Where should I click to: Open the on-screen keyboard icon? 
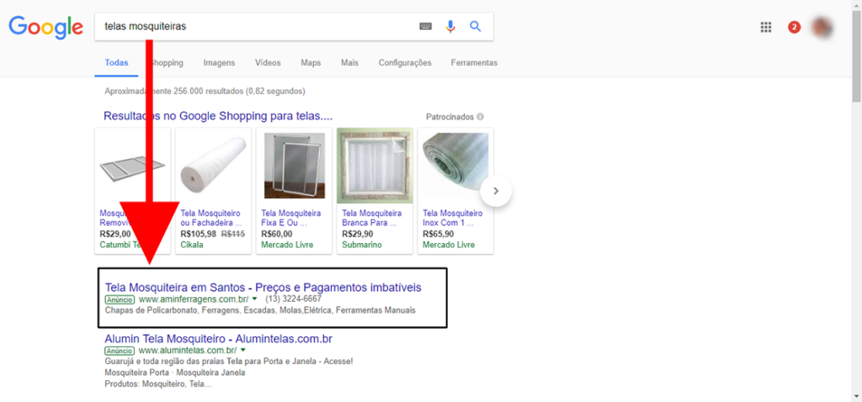coord(426,27)
